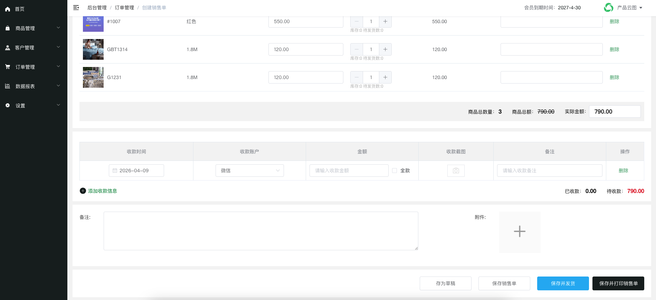Open the 产品云图 account dropdown arrow

(x=641, y=8)
